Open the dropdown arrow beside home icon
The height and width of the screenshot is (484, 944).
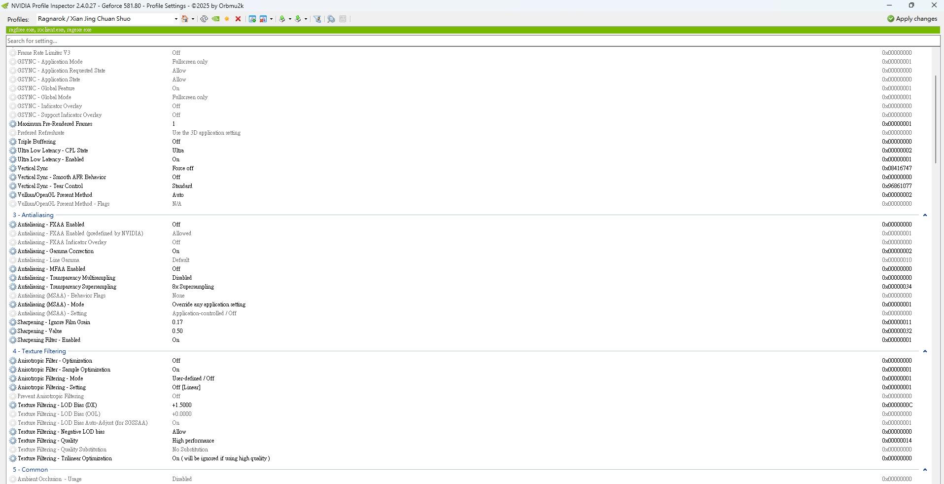click(x=193, y=19)
